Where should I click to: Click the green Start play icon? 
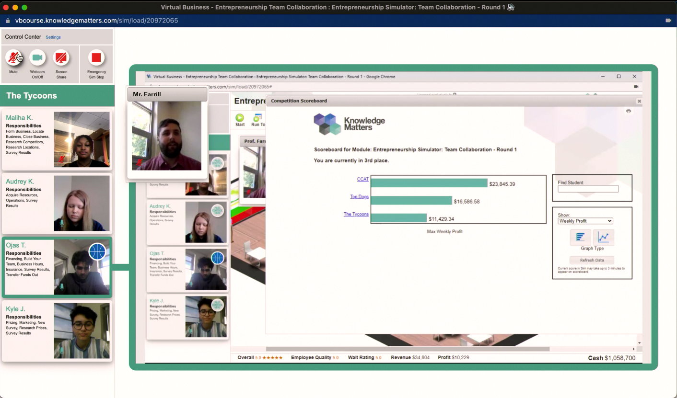pos(240,118)
